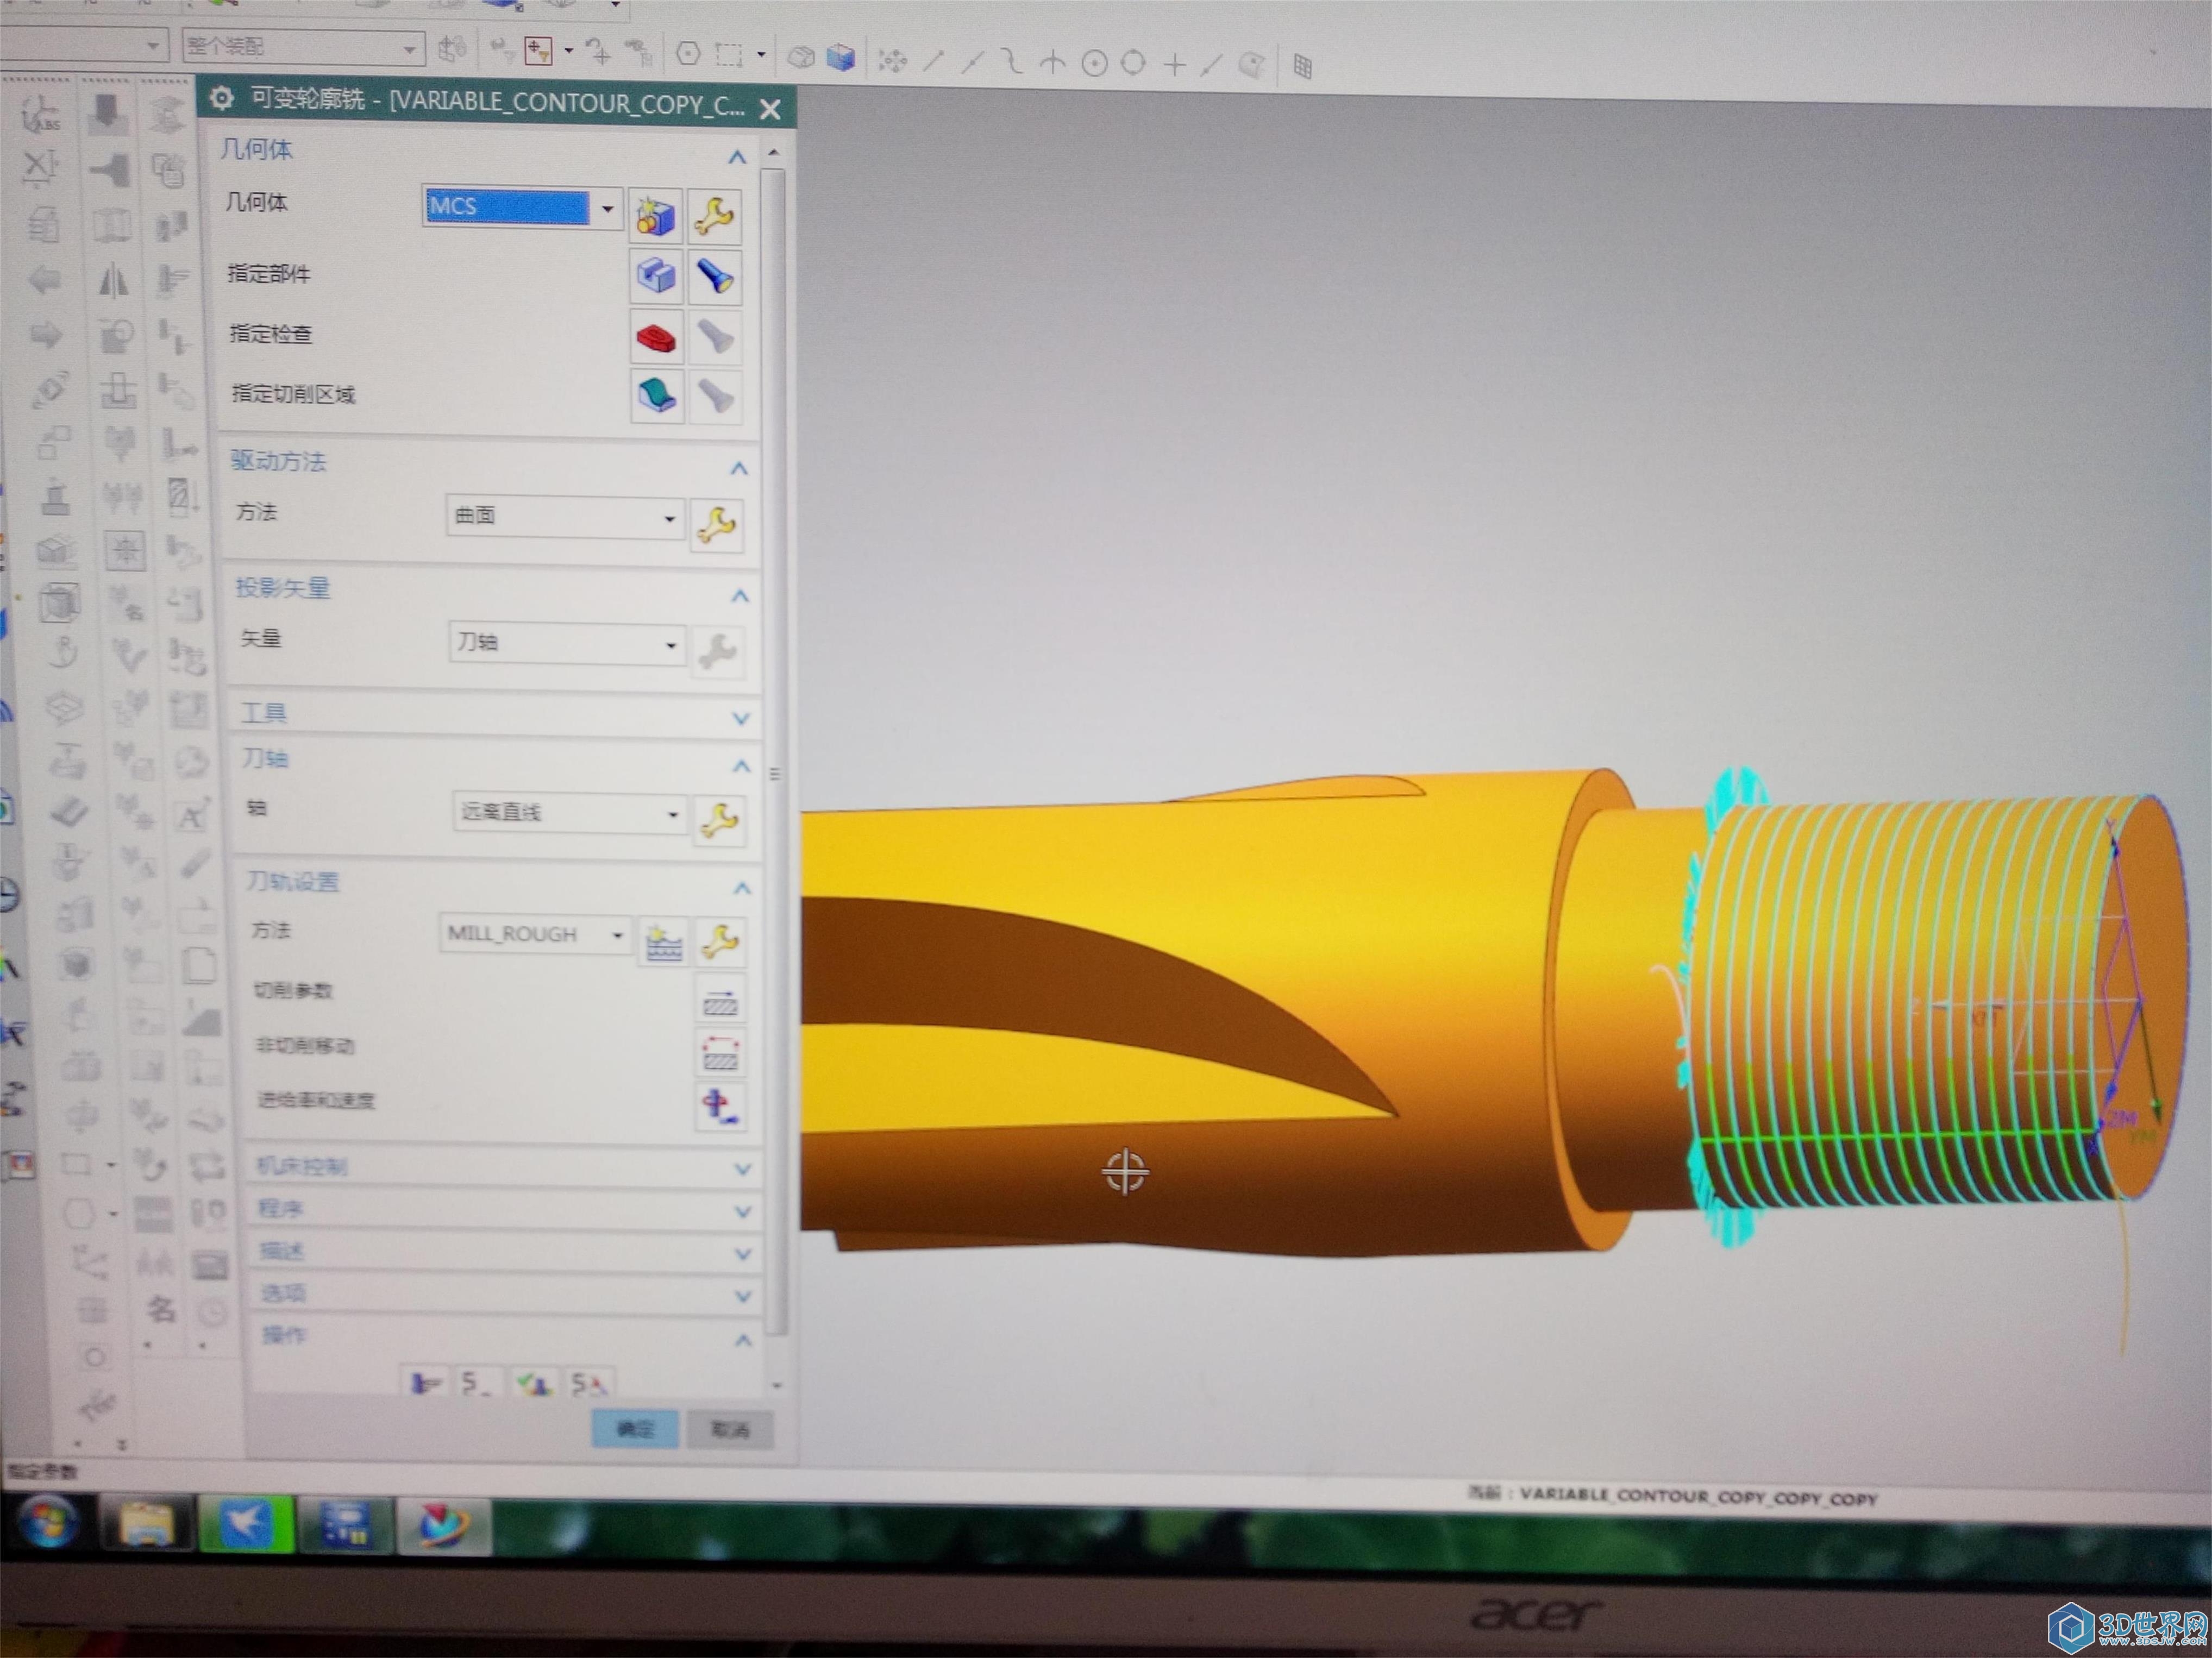Toggle the plus-shaped existing point snap
Screen dimensions: 2212x1658
1174,65
